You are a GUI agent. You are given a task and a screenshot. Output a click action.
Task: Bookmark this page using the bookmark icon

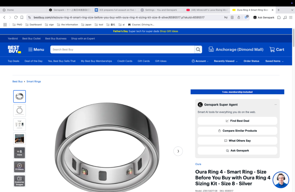pyautogui.click(x=22, y=17)
